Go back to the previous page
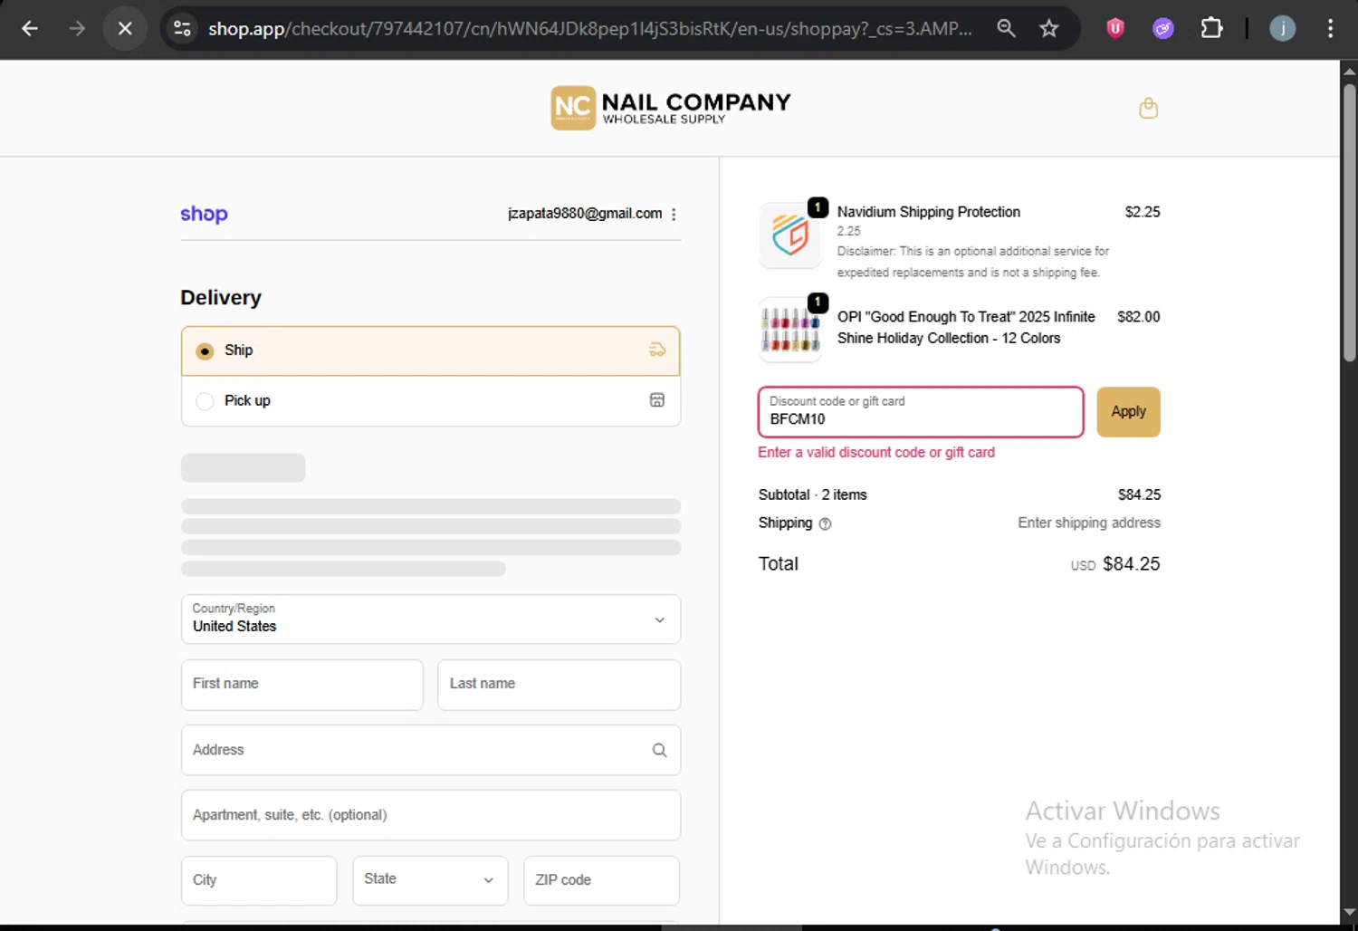The image size is (1358, 931). (30, 28)
